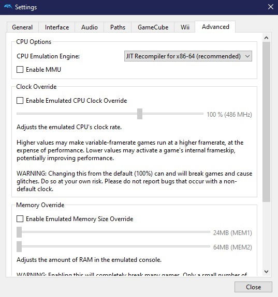
Task: Click the scrollbar up arrow icon
Action: (x=266, y=38)
